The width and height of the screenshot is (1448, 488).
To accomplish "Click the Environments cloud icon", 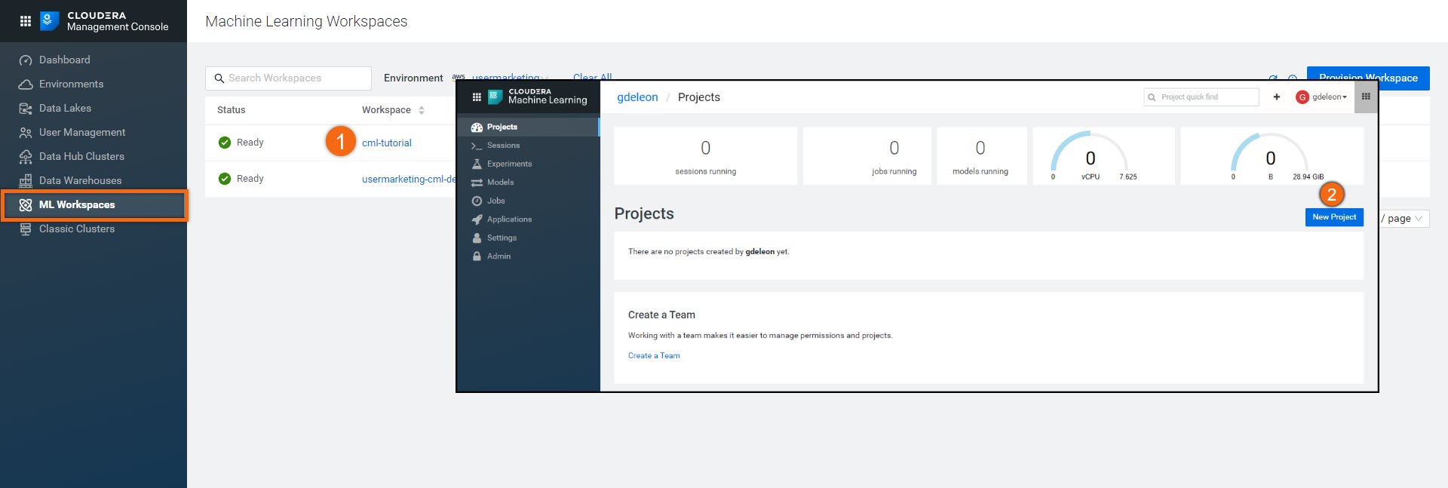I will 26,84.
